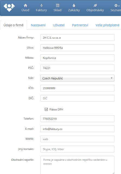
Task: Click the Obchodní rejstřík text area
Action: (x=77, y=165)
